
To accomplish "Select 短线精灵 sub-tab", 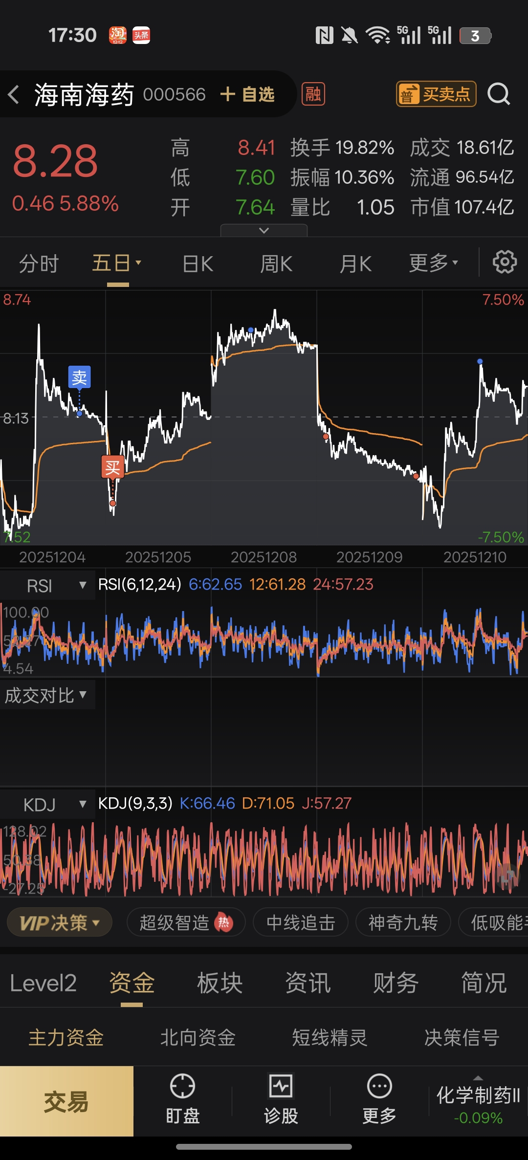I will 330,1037.
